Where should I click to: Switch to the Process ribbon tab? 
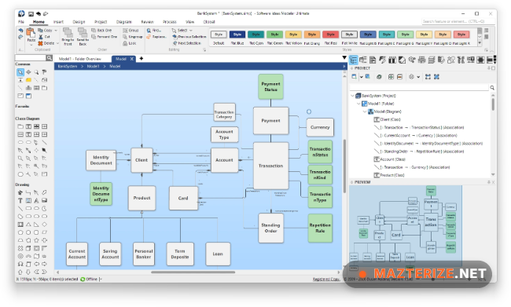(x=170, y=22)
